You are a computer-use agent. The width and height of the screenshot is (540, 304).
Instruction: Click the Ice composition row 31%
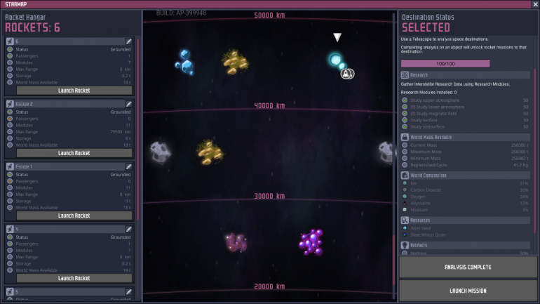coord(465,183)
